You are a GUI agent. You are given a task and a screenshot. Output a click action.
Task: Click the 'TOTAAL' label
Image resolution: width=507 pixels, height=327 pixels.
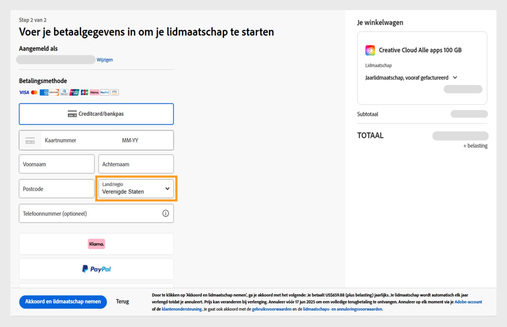[x=370, y=136]
